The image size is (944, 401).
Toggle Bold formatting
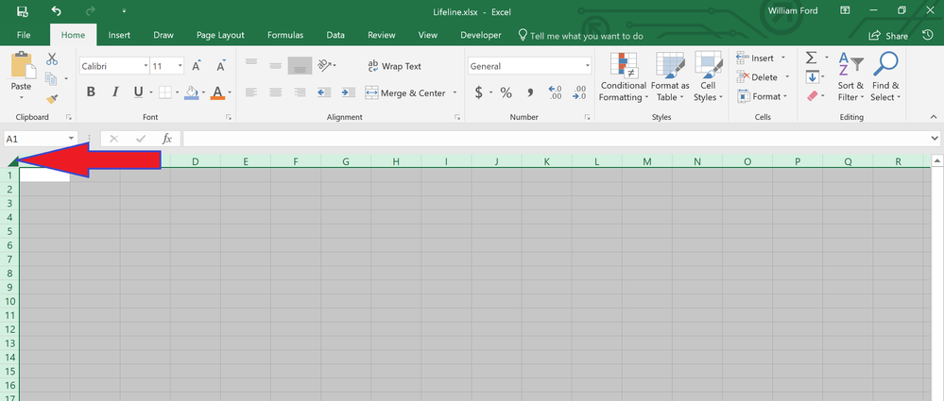click(x=91, y=92)
